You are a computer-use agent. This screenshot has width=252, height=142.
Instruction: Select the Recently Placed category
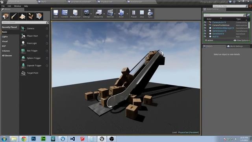point(9,27)
